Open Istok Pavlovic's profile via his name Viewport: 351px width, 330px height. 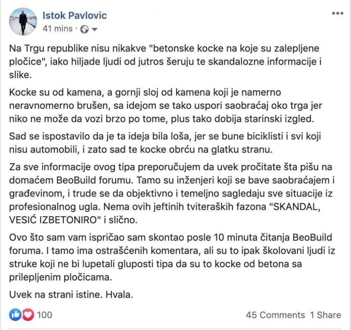click(x=74, y=15)
